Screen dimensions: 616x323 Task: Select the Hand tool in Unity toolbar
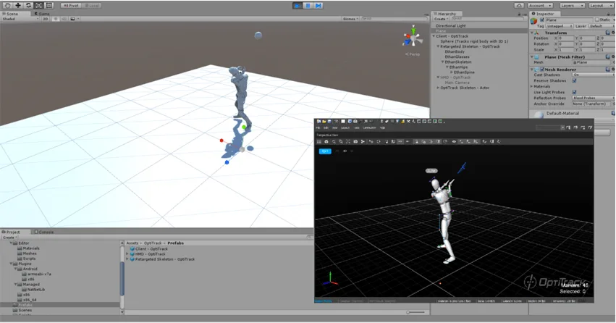(7, 6)
